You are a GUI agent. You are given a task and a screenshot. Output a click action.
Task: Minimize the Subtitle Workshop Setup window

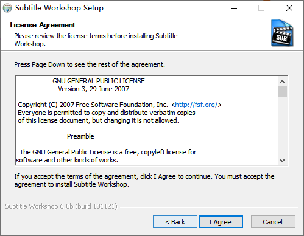(x=234, y=8)
